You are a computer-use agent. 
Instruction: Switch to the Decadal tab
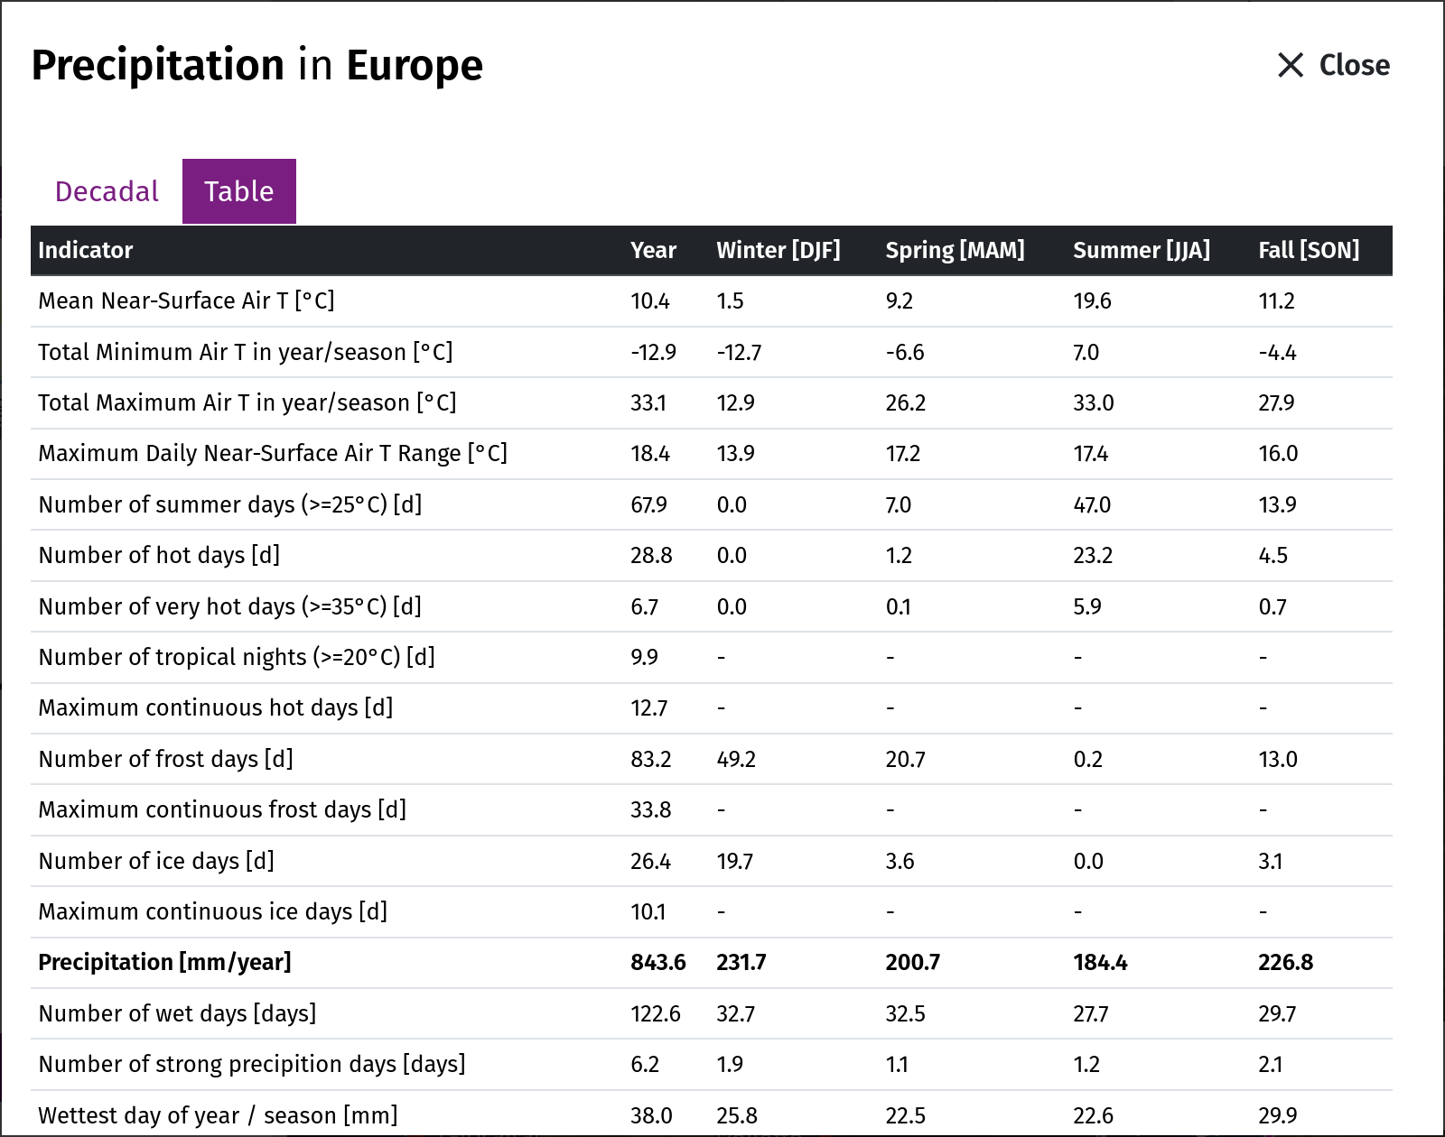click(x=107, y=191)
